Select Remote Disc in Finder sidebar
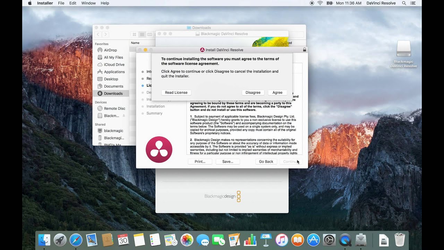Image resolution: width=444 pixels, height=250 pixels. 114,108
